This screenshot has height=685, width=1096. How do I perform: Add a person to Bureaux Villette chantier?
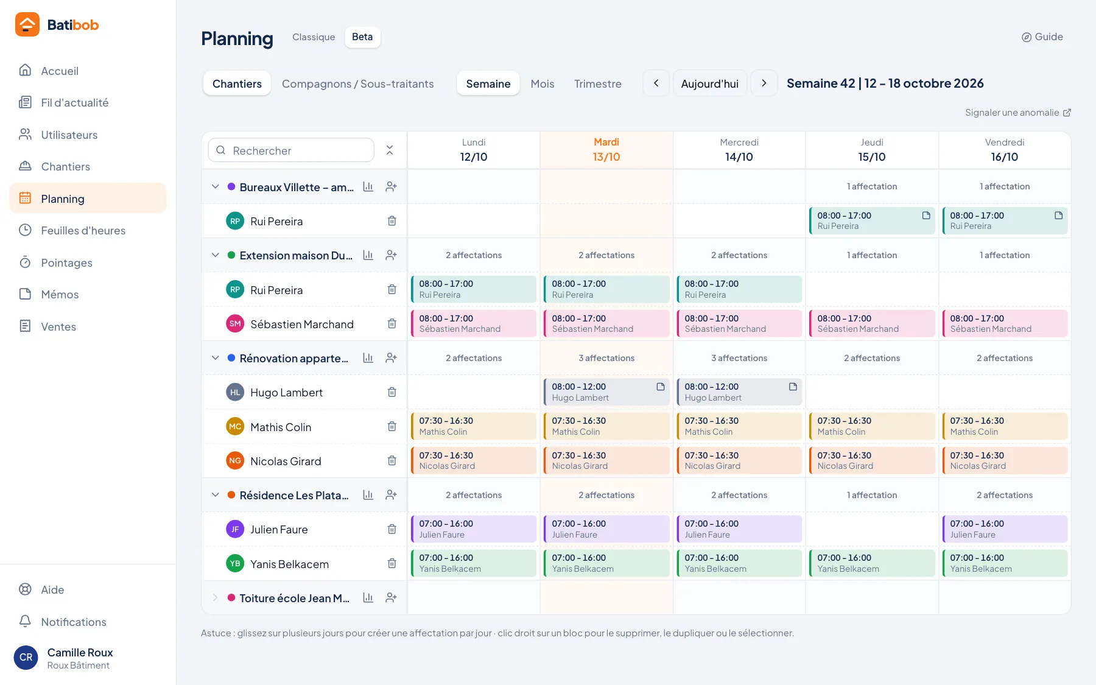click(392, 187)
